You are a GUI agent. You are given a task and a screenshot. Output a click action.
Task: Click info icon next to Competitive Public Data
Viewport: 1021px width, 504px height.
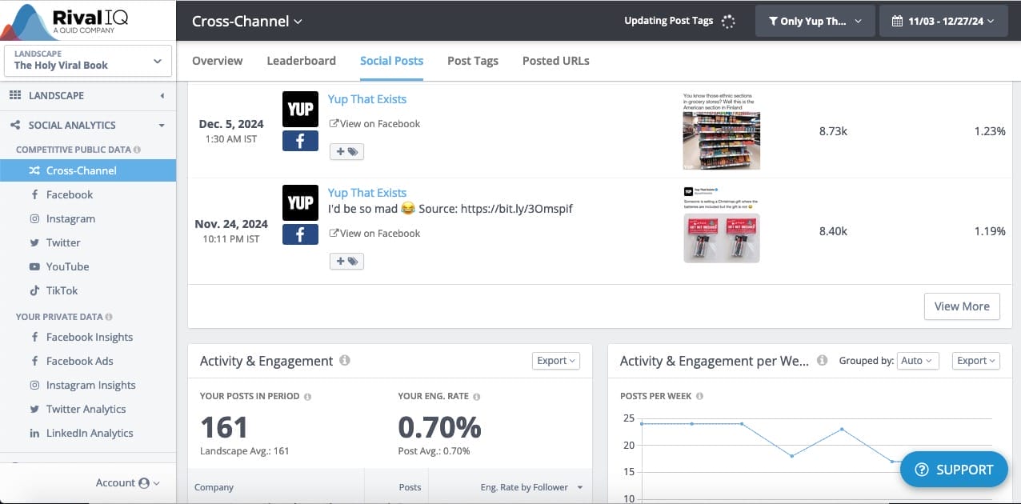(137, 150)
